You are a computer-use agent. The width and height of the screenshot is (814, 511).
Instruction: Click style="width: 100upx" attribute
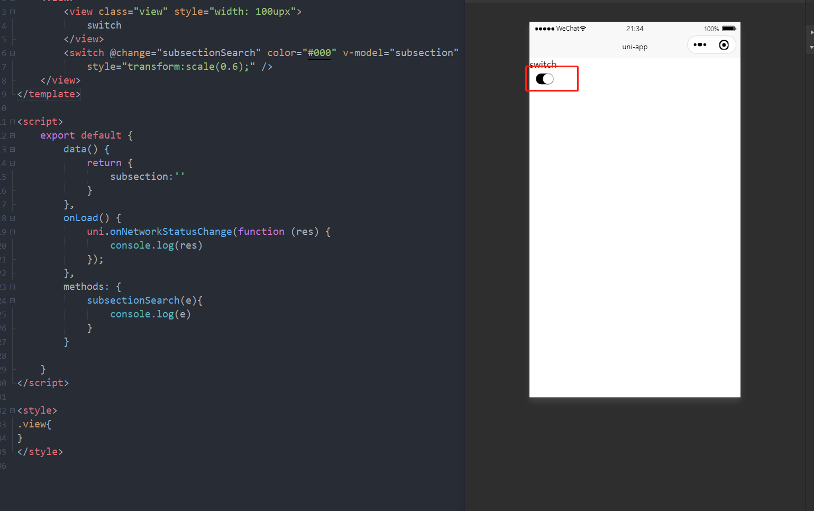click(235, 12)
